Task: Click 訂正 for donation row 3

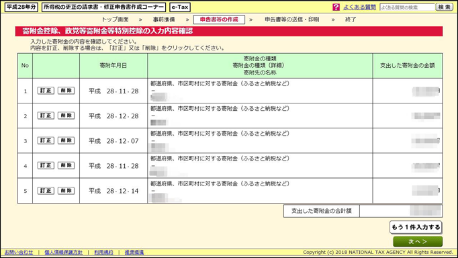Action: click(x=46, y=140)
